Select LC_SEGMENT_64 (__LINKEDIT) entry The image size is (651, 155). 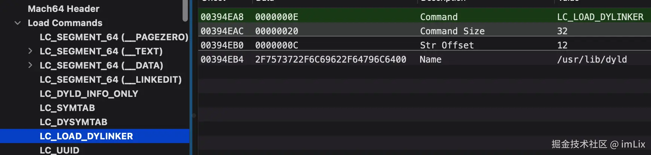pyautogui.click(x=111, y=79)
